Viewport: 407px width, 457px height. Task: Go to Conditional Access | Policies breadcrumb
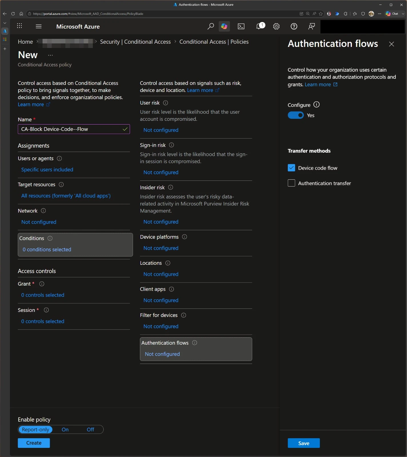click(214, 42)
